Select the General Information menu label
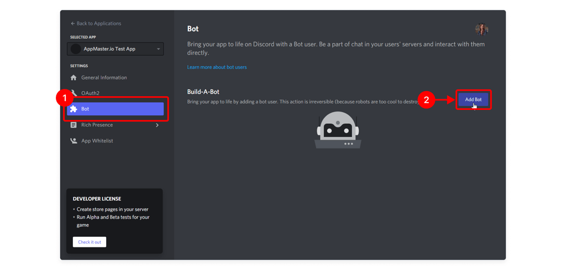566x270 pixels. [x=104, y=78]
